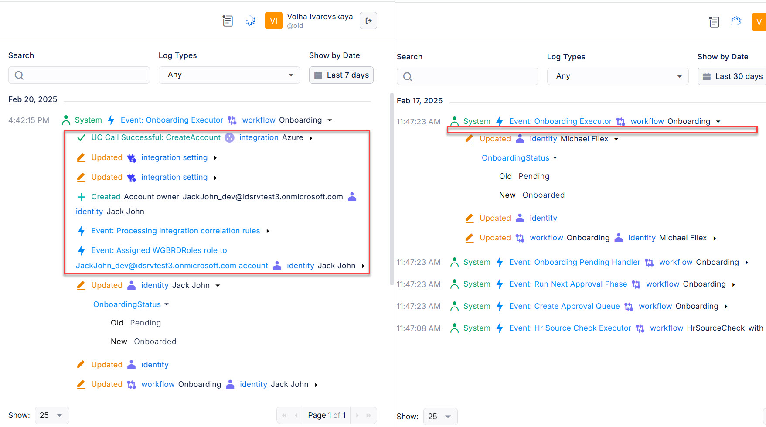The height and width of the screenshot is (427, 766).
Task: Click the lightning bolt beside Event: Onboarding Executor
Action: (111, 120)
